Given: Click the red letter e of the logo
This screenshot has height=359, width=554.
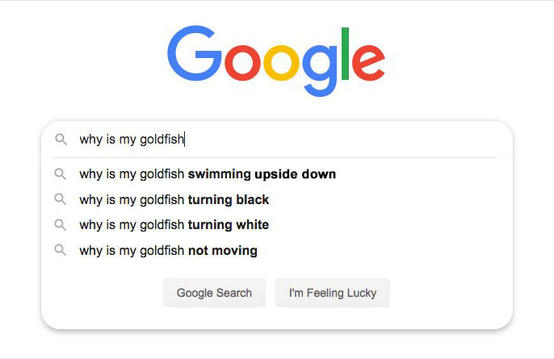Looking at the screenshot, I should (x=368, y=62).
